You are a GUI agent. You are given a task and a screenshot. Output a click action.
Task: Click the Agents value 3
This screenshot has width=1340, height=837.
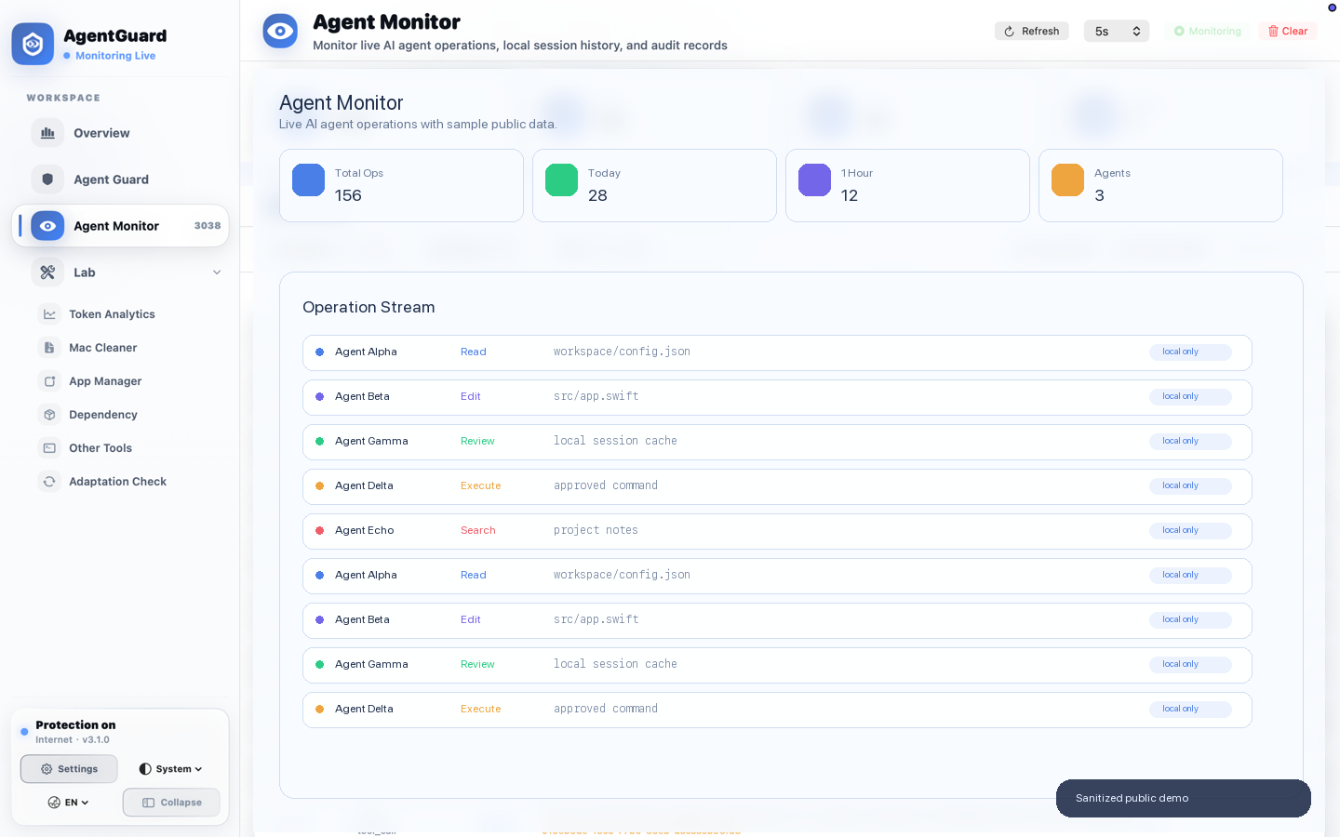click(1100, 195)
